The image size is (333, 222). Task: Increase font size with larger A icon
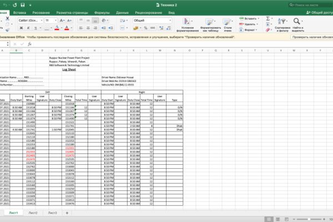tap(62, 21)
